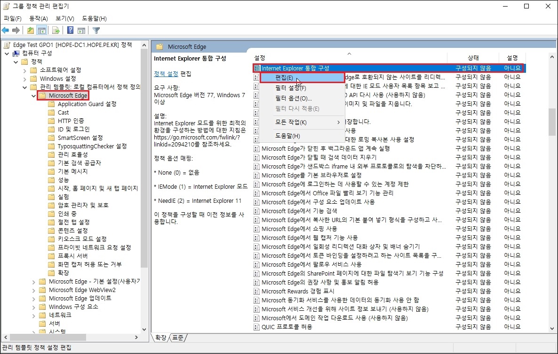Expand the Microsoft Edge 업데이트 node
Screen dimensions: 558x354
pos(33,299)
